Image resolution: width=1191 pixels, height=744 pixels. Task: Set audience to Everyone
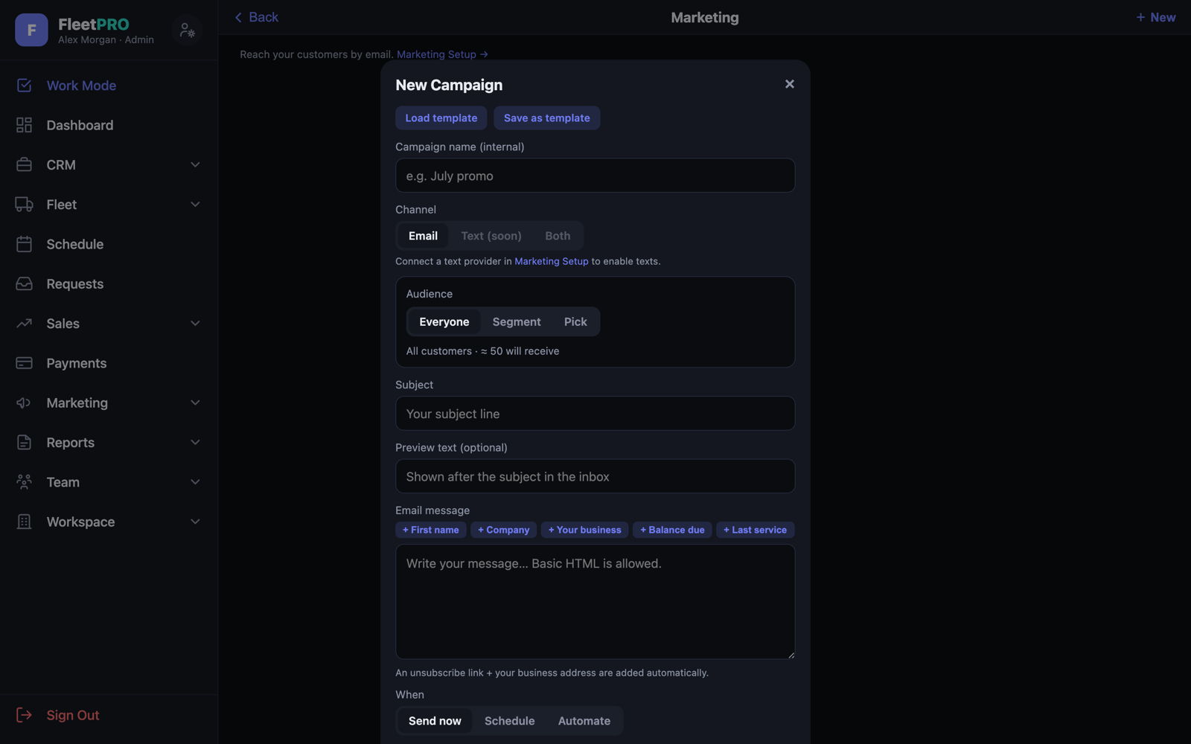point(444,321)
